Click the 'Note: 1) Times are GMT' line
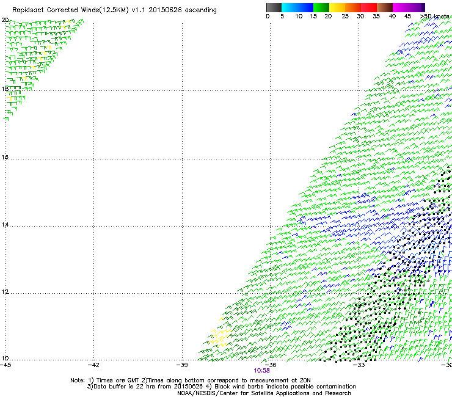The height and width of the screenshot is (397, 452). click(191, 381)
